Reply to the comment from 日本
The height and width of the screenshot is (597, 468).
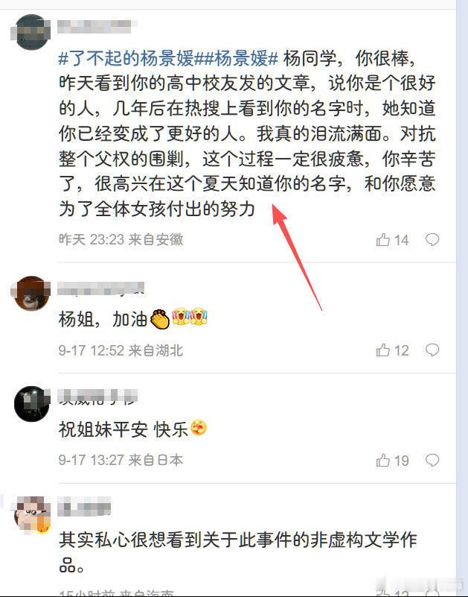[432, 460]
